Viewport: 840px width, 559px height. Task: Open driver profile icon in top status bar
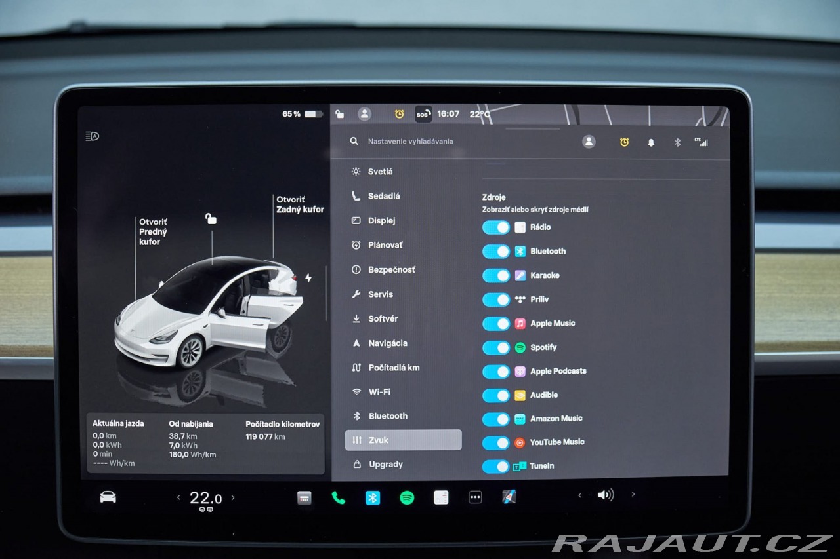pos(364,113)
